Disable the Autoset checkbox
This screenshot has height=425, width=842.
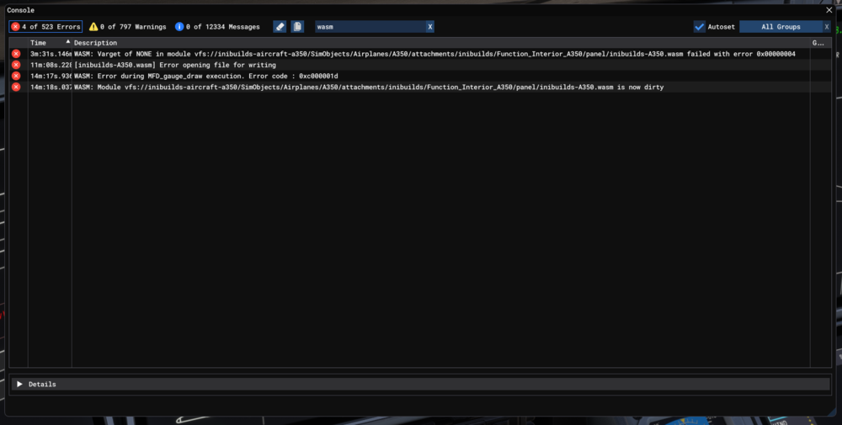(x=700, y=27)
